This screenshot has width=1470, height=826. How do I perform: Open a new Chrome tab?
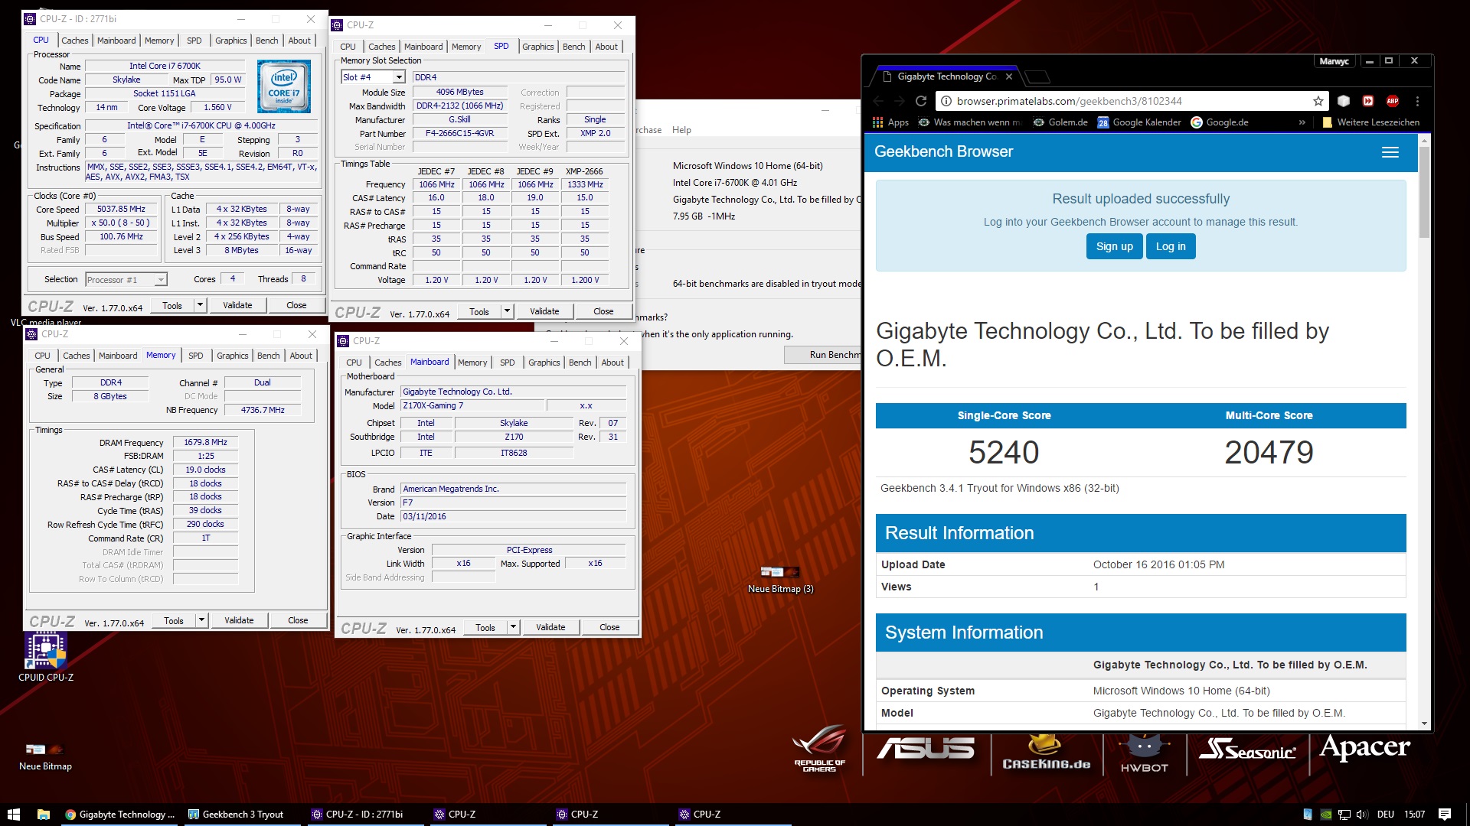point(1037,76)
